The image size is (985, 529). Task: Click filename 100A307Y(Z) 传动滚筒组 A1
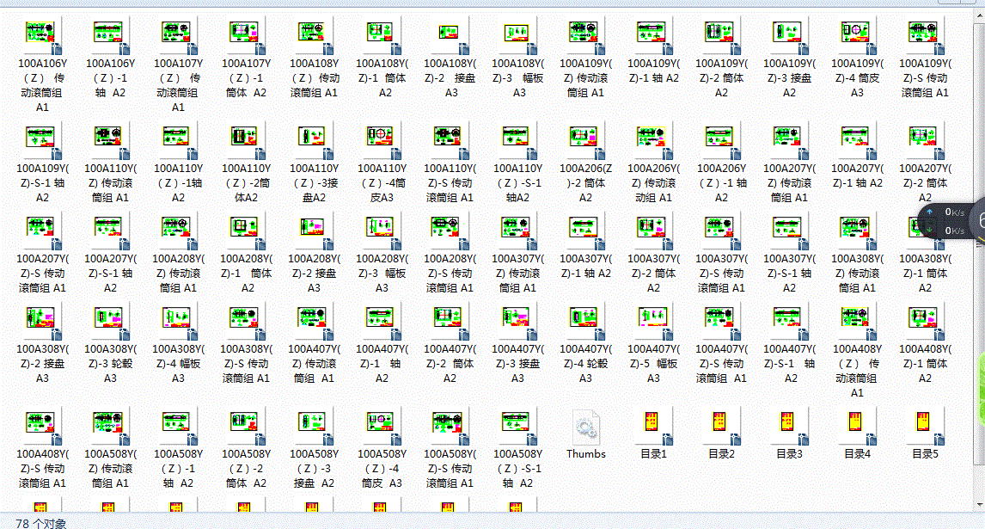click(517, 273)
